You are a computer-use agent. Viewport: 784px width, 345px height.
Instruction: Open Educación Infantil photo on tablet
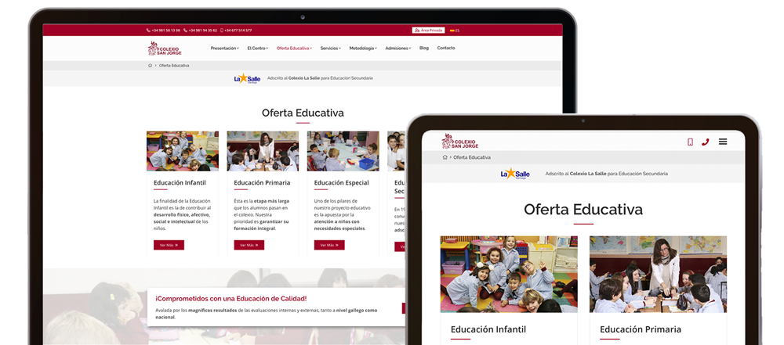coord(509,274)
